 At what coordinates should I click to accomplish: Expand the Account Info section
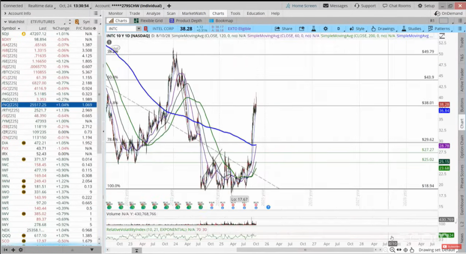pyautogui.click(x=4, y=13)
